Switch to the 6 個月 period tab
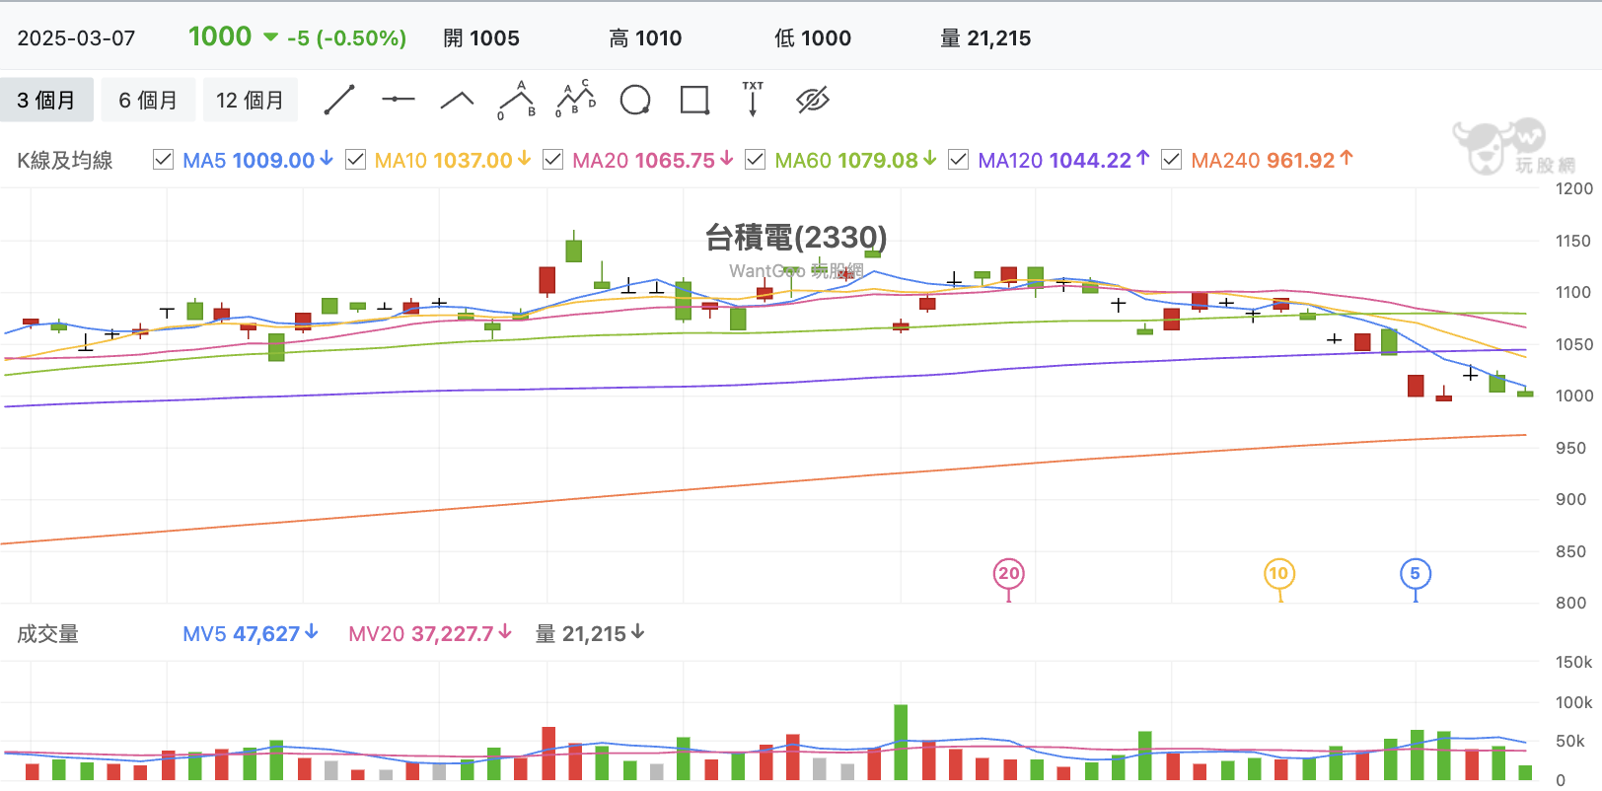The image size is (1602, 791). (149, 100)
